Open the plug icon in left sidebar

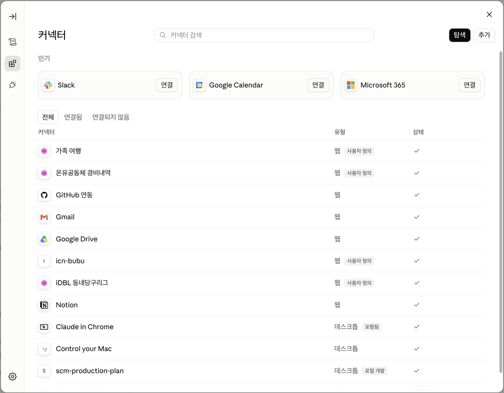pyautogui.click(x=12, y=85)
